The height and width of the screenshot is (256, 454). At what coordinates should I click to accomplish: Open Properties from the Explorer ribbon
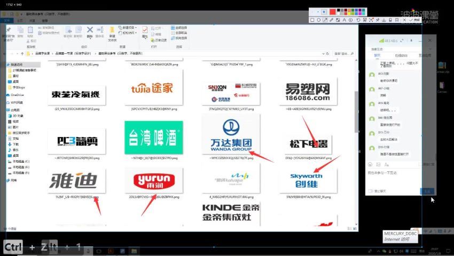coord(145,30)
